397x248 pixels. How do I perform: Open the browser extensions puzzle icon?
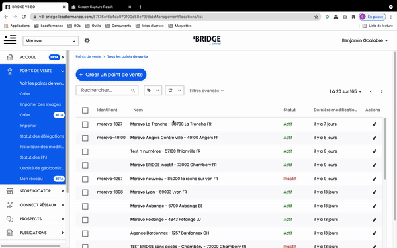(x=353, y=17)
